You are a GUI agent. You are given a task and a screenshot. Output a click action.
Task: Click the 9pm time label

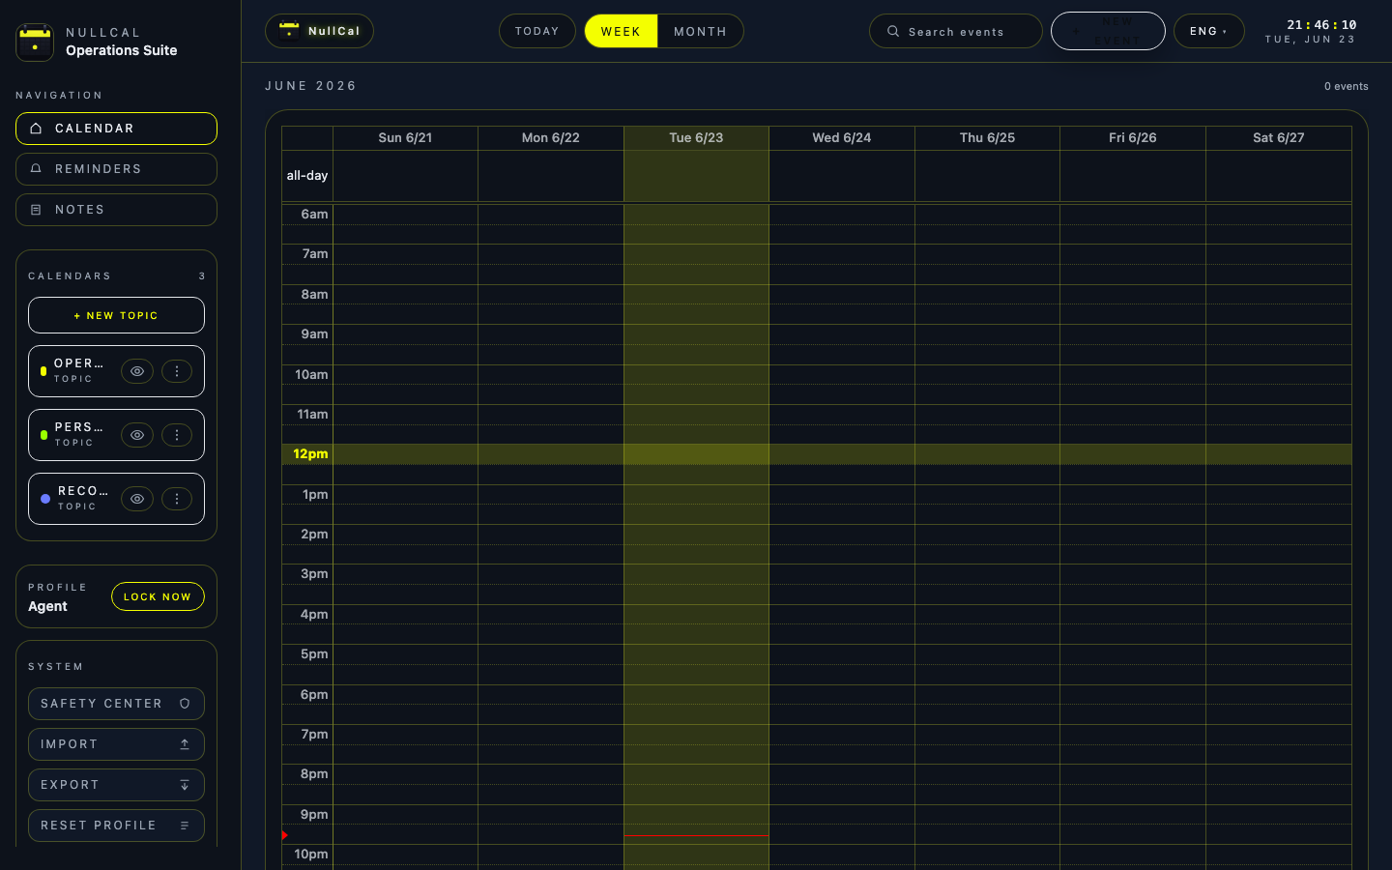[314, 815]
